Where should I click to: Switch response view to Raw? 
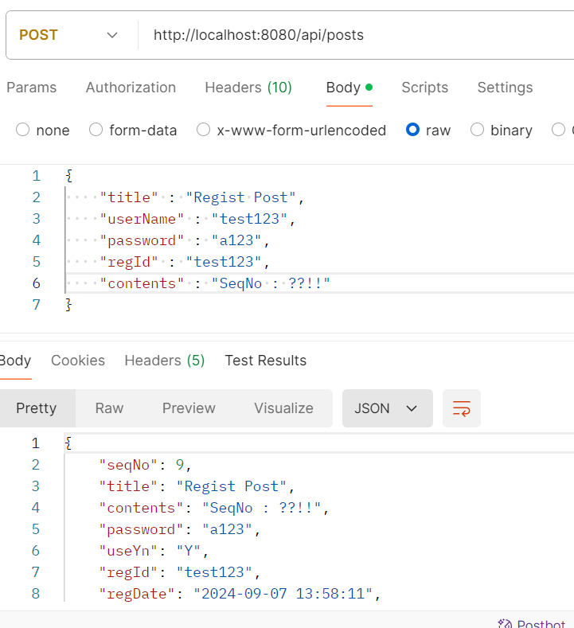click(x=109, y=408)
